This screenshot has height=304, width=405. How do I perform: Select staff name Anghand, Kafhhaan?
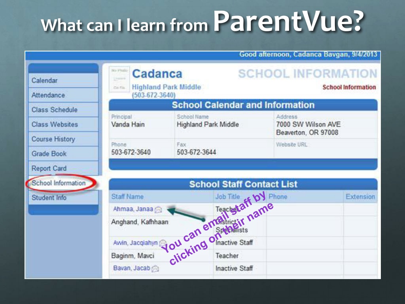click(x=140, y=222)
